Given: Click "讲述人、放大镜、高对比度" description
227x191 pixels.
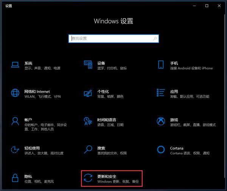Looking at the screenshot, I should (44, 153).
